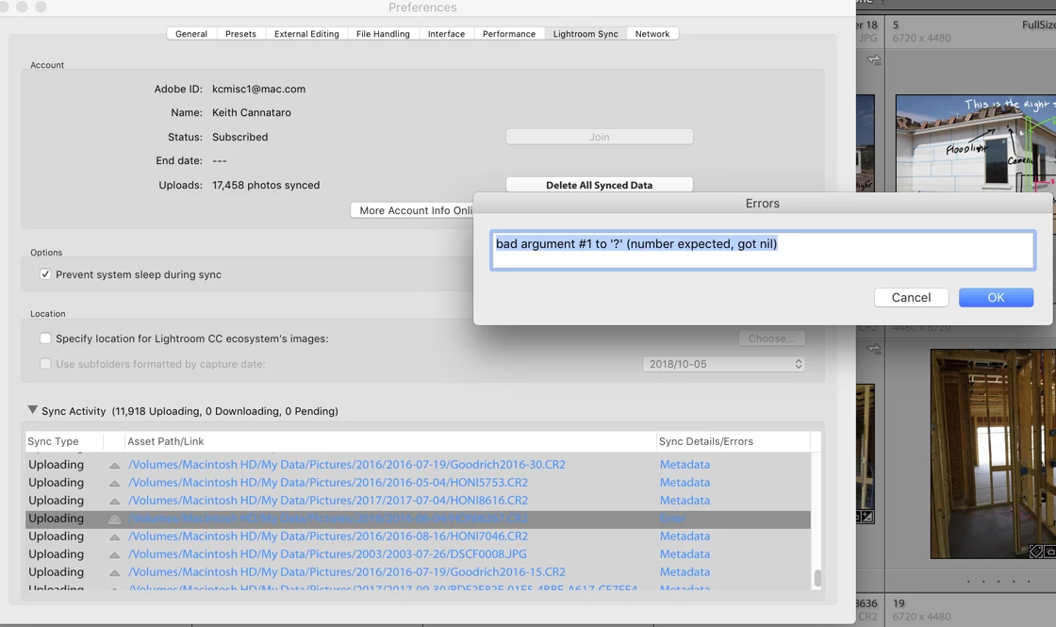1056x627 pixels.
Task: Click 17,458 photos synced text
Action: [265, 185]
